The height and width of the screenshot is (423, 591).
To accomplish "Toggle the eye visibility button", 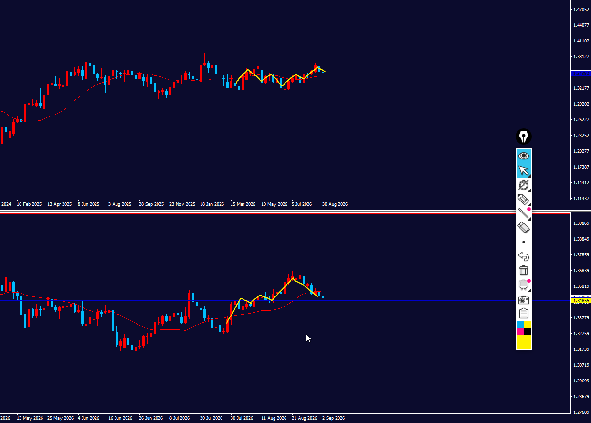I will click(x=524, y=156).
